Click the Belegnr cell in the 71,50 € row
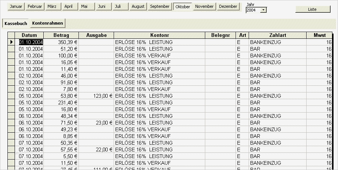 (221, 123)
